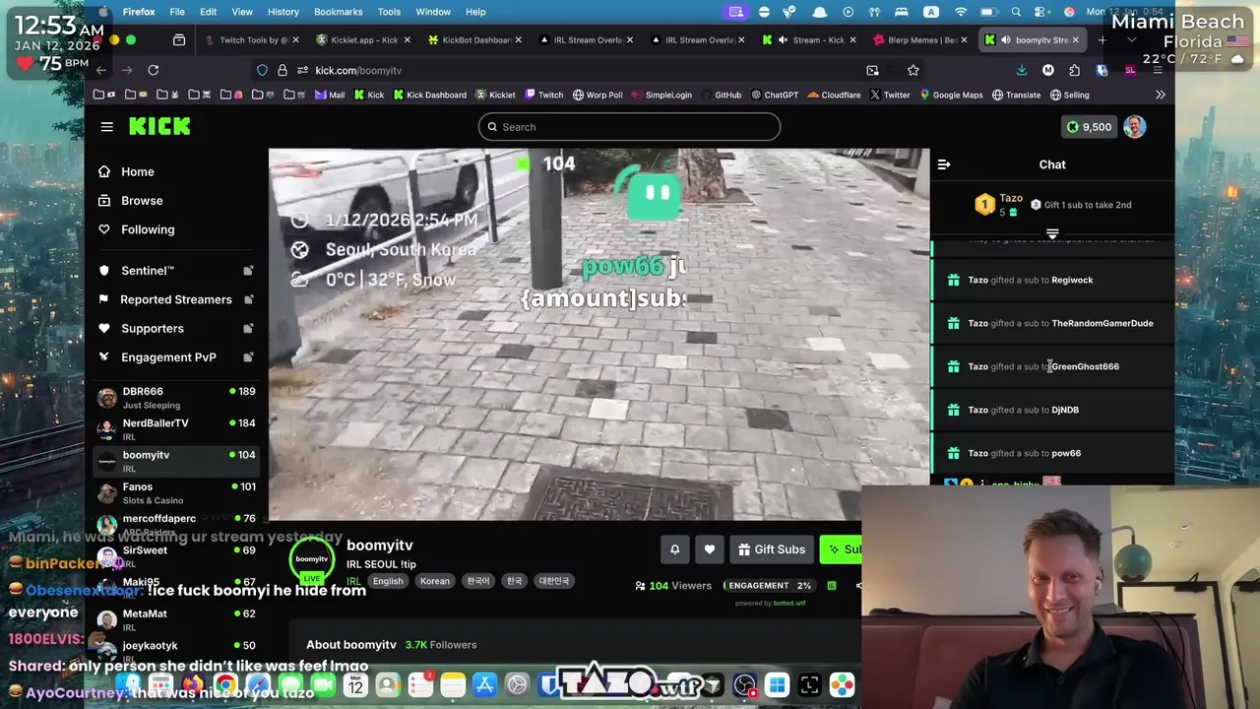
Task: Open the user profile avatar menu
Action: click(1135, 126)
